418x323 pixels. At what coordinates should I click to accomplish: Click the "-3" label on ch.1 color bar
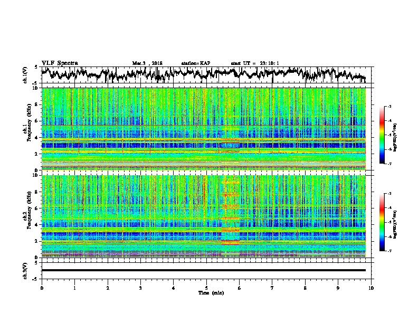[x=389, y=106]
